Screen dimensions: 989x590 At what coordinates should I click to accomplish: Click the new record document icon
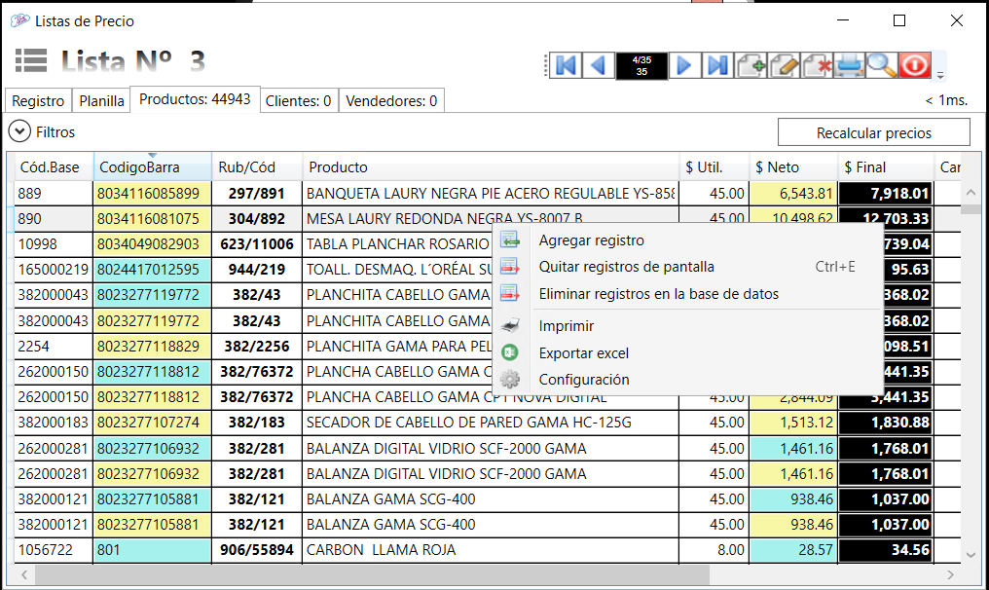pos(751,65)
